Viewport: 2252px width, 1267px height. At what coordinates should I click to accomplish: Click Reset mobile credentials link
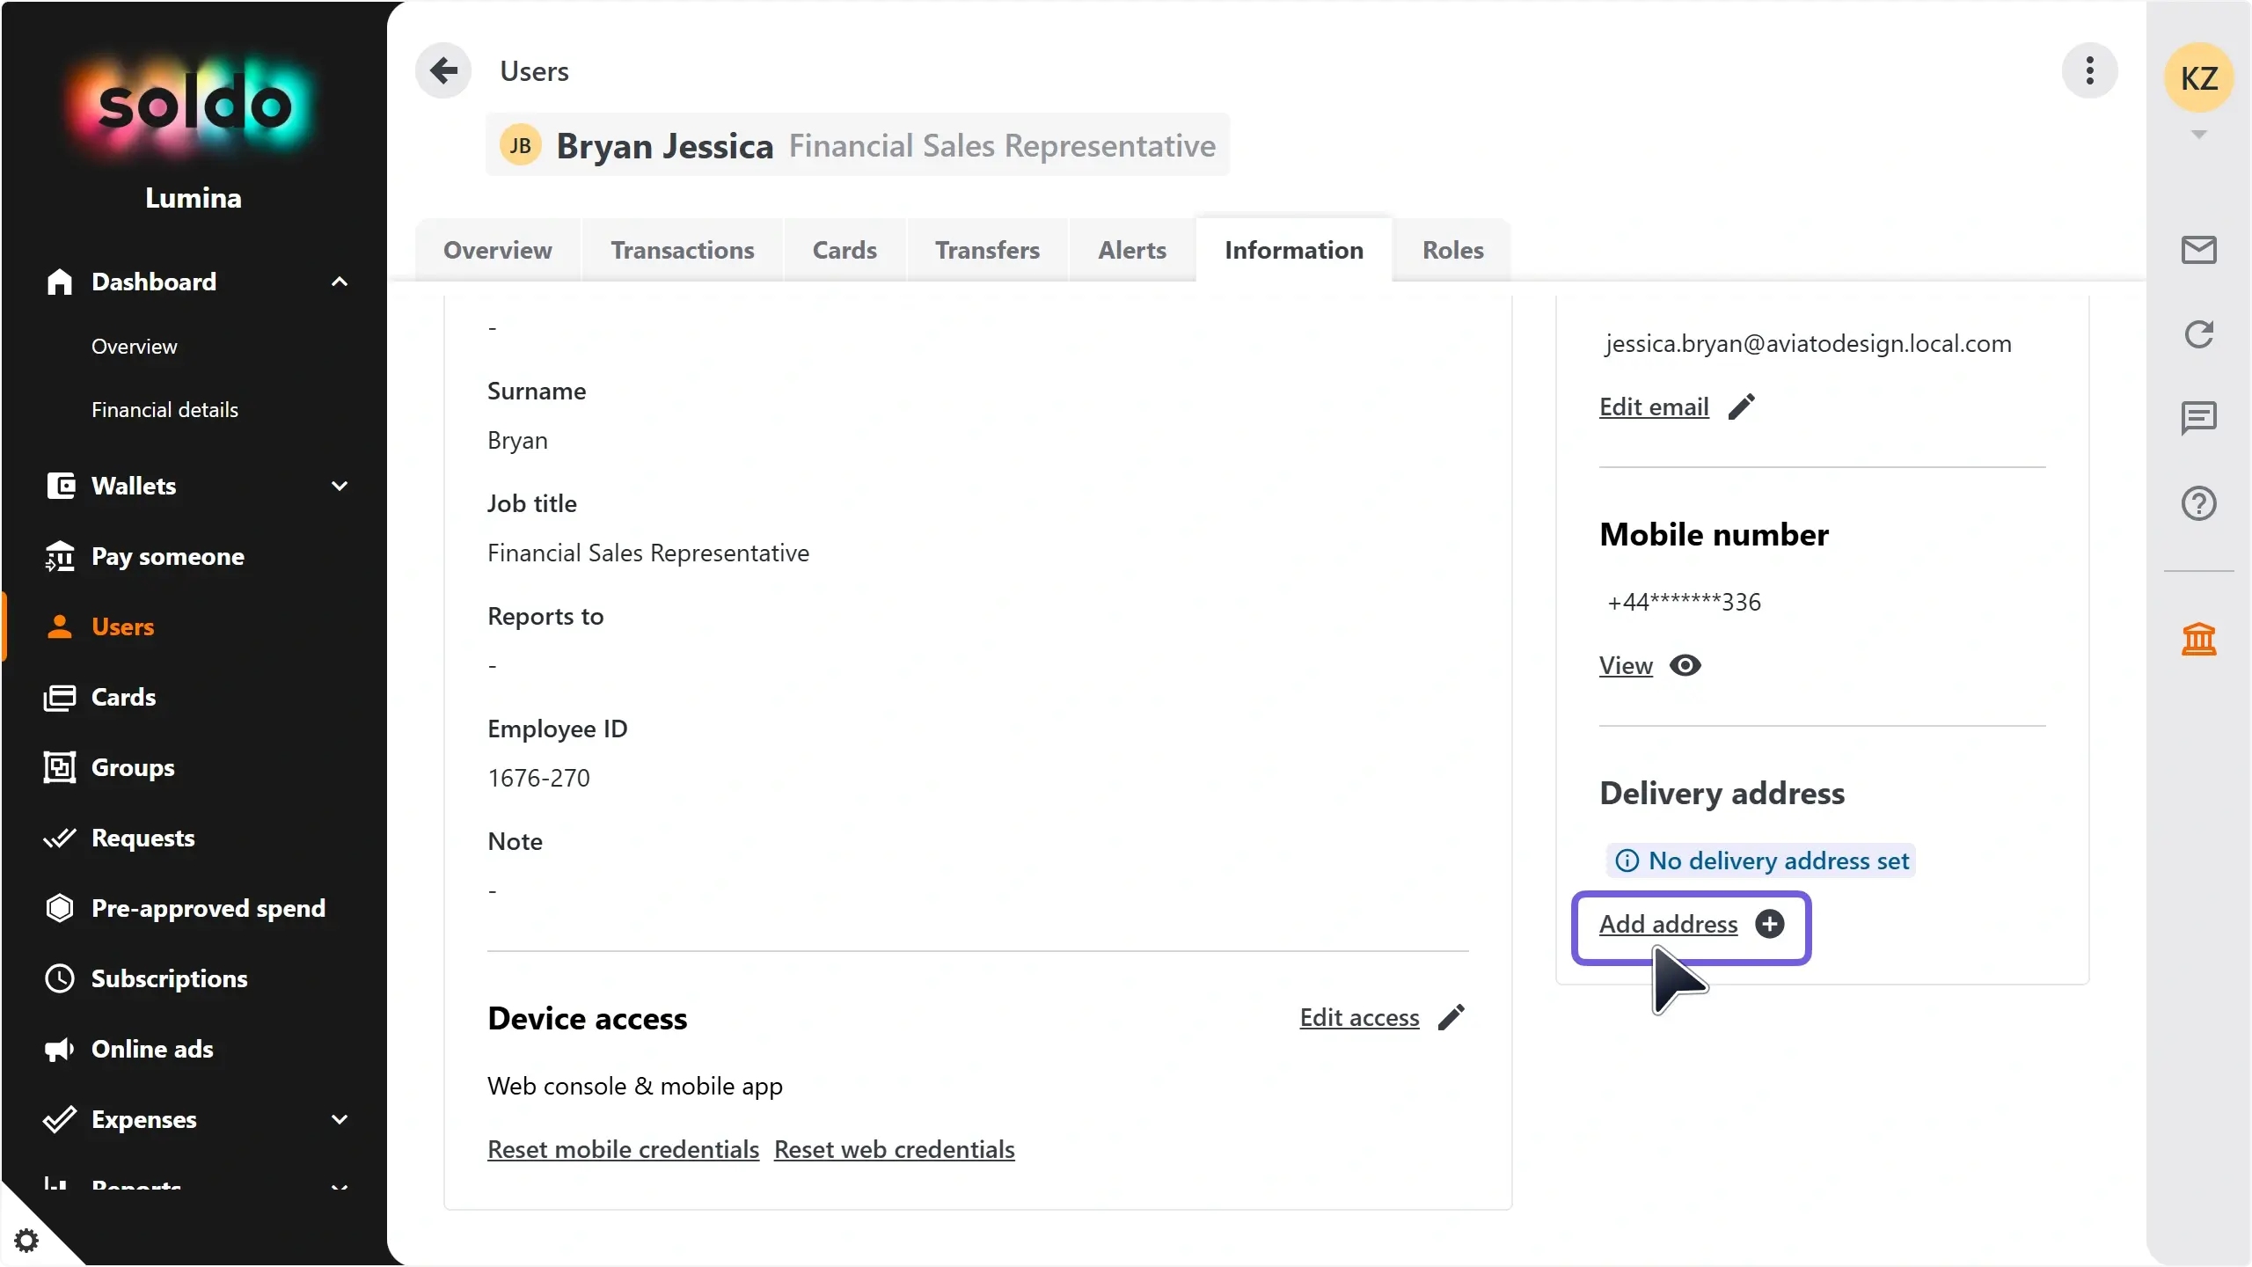[623, 1149]
